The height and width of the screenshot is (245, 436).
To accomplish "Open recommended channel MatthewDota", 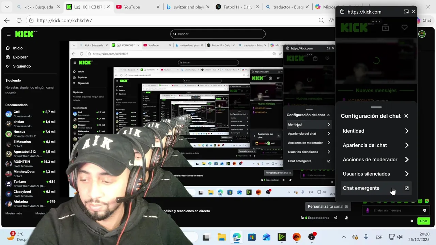I will [x=30, y=174].
